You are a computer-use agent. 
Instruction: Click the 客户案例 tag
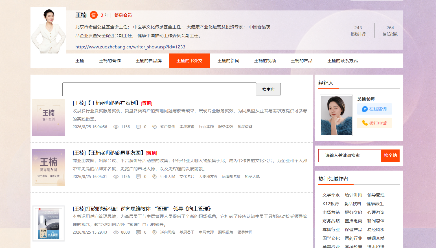click(168, 127)
